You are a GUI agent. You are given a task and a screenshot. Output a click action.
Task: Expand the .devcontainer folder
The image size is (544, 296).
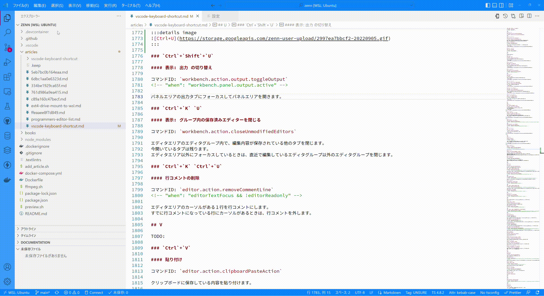22,32
